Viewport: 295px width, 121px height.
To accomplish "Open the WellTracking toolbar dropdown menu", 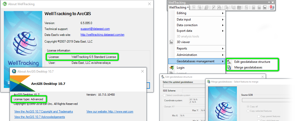I will (179, 7).
